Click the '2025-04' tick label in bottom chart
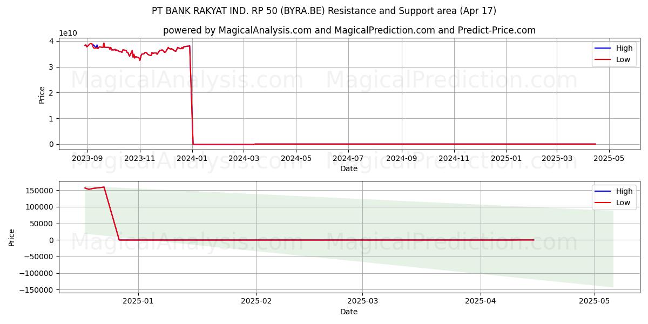Image resolution: width=648 pixels, height=324 pixels. (481, 301)
